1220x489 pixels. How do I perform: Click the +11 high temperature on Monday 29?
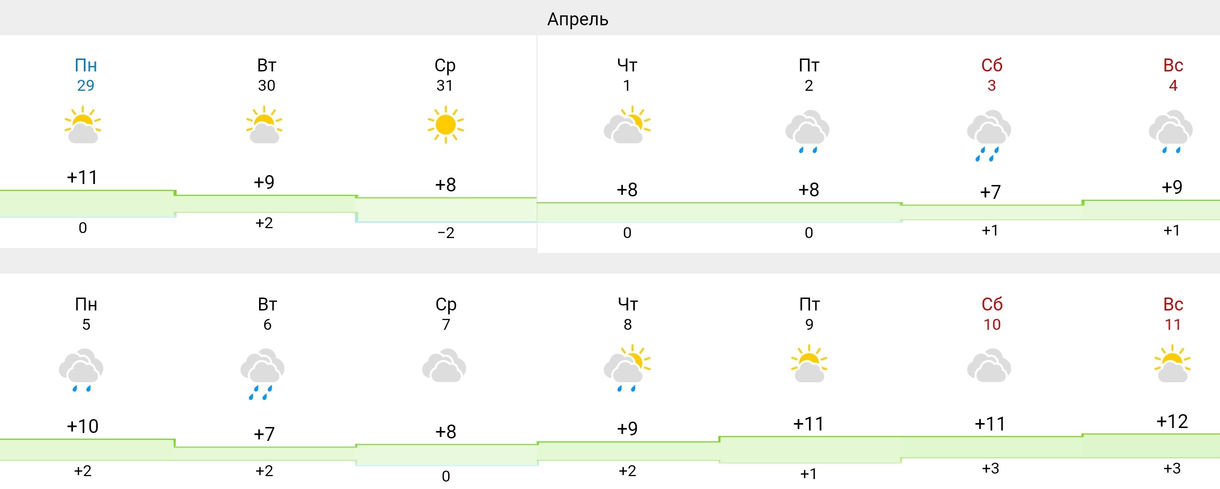point(82,177)
